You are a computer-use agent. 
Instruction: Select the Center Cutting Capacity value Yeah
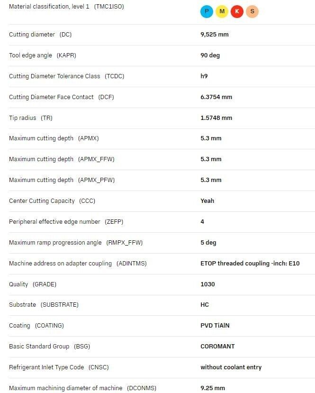(207, 201)
